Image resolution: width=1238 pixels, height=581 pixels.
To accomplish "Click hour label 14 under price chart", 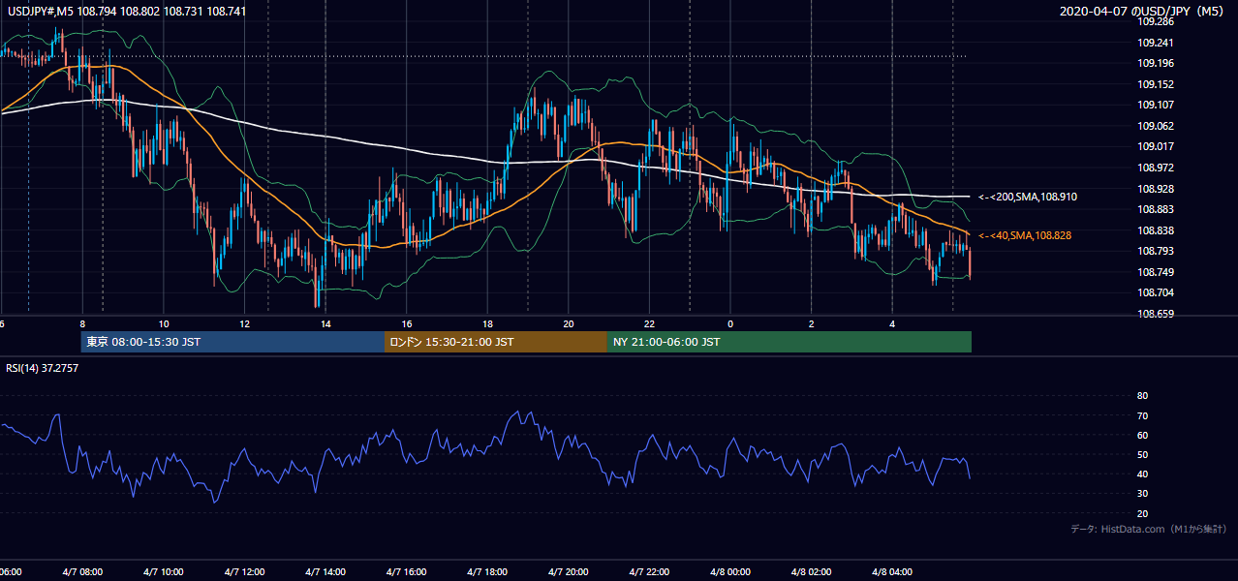I will (x=325, y=323).
